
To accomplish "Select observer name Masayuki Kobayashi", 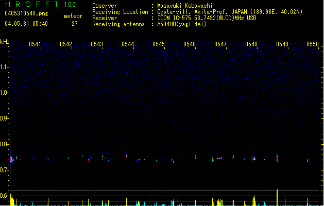I will click(185, 6).
